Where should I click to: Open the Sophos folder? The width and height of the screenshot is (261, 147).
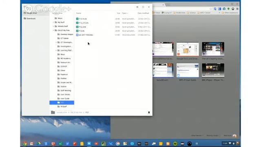pyautogui.click(x=62, y=87)
